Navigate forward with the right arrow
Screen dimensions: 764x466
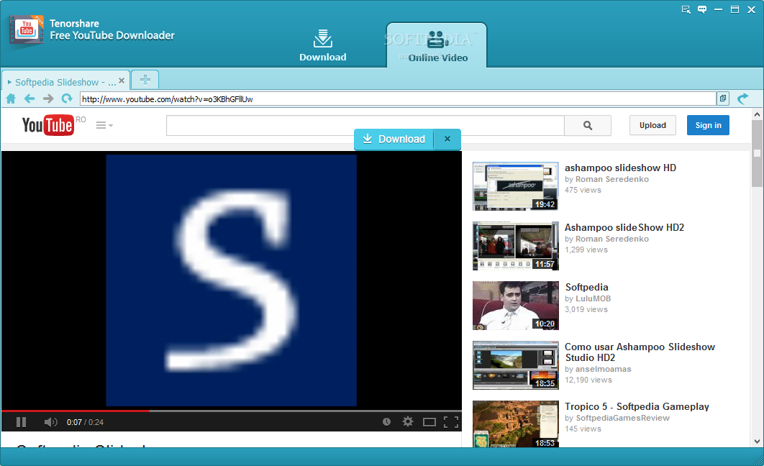click(x=47, y=99)
